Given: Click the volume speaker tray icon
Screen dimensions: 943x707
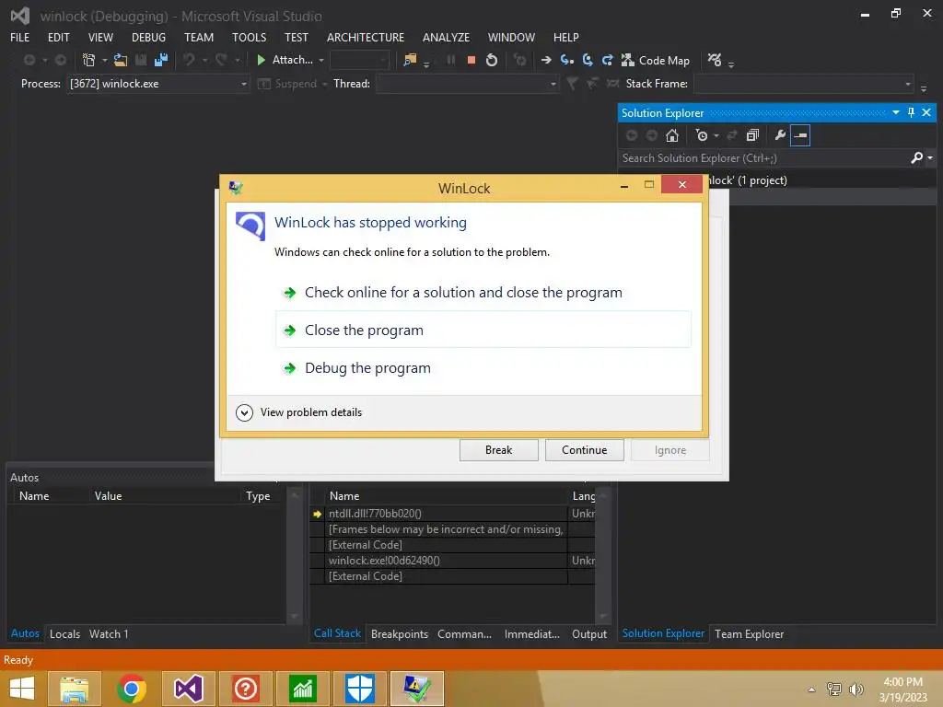Looking at the screenshot, I should point(856,689).
